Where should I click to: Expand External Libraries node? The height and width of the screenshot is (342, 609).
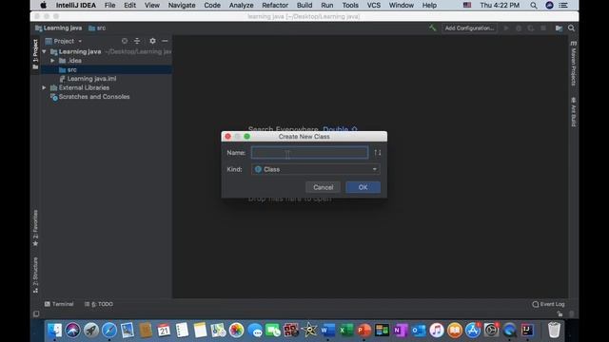click(x=44, y=88)
